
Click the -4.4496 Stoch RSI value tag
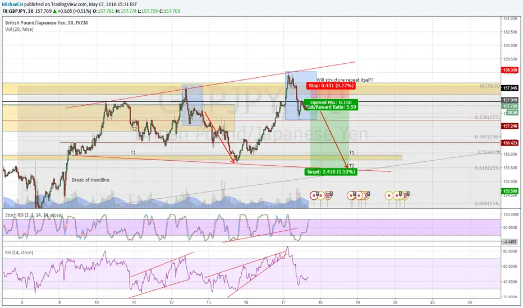(x=510, y=242)
